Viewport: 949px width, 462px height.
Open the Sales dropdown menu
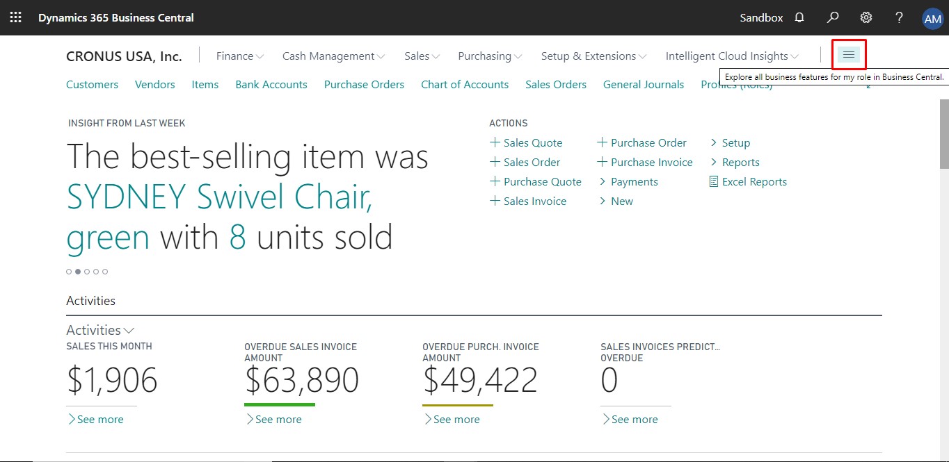(422, 56)
